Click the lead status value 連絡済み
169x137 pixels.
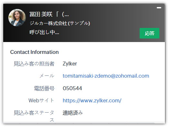click(x=73, y=113)
